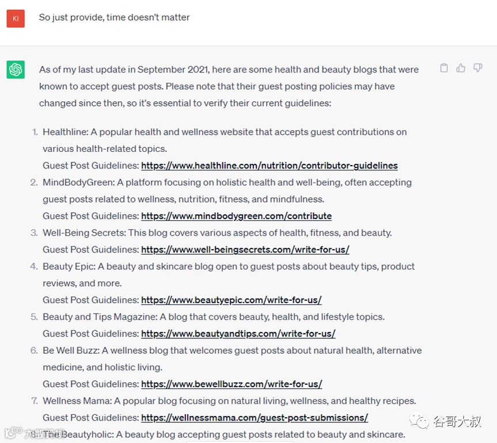Click 'Guest Post Guidelines:' label before wellnessmama URL
Screen dimensions: 497x443
[91, 418]
